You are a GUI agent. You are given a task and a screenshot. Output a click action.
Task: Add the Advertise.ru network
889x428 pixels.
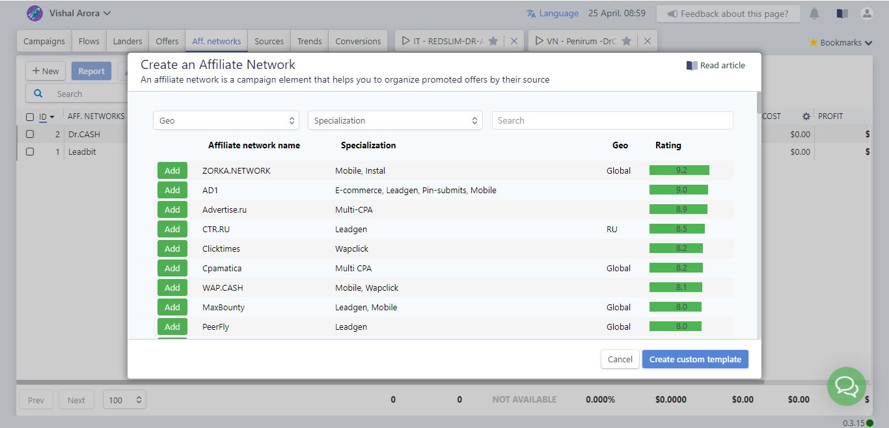172,209
